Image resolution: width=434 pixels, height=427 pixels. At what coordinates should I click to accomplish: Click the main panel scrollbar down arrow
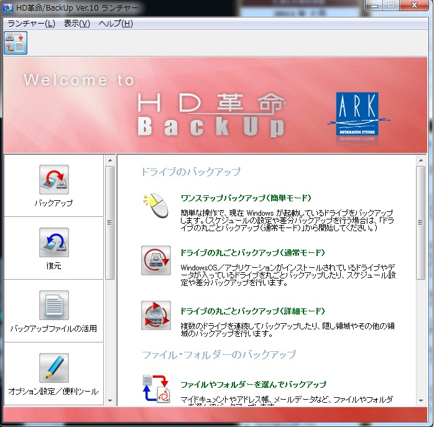click(421, 400)
